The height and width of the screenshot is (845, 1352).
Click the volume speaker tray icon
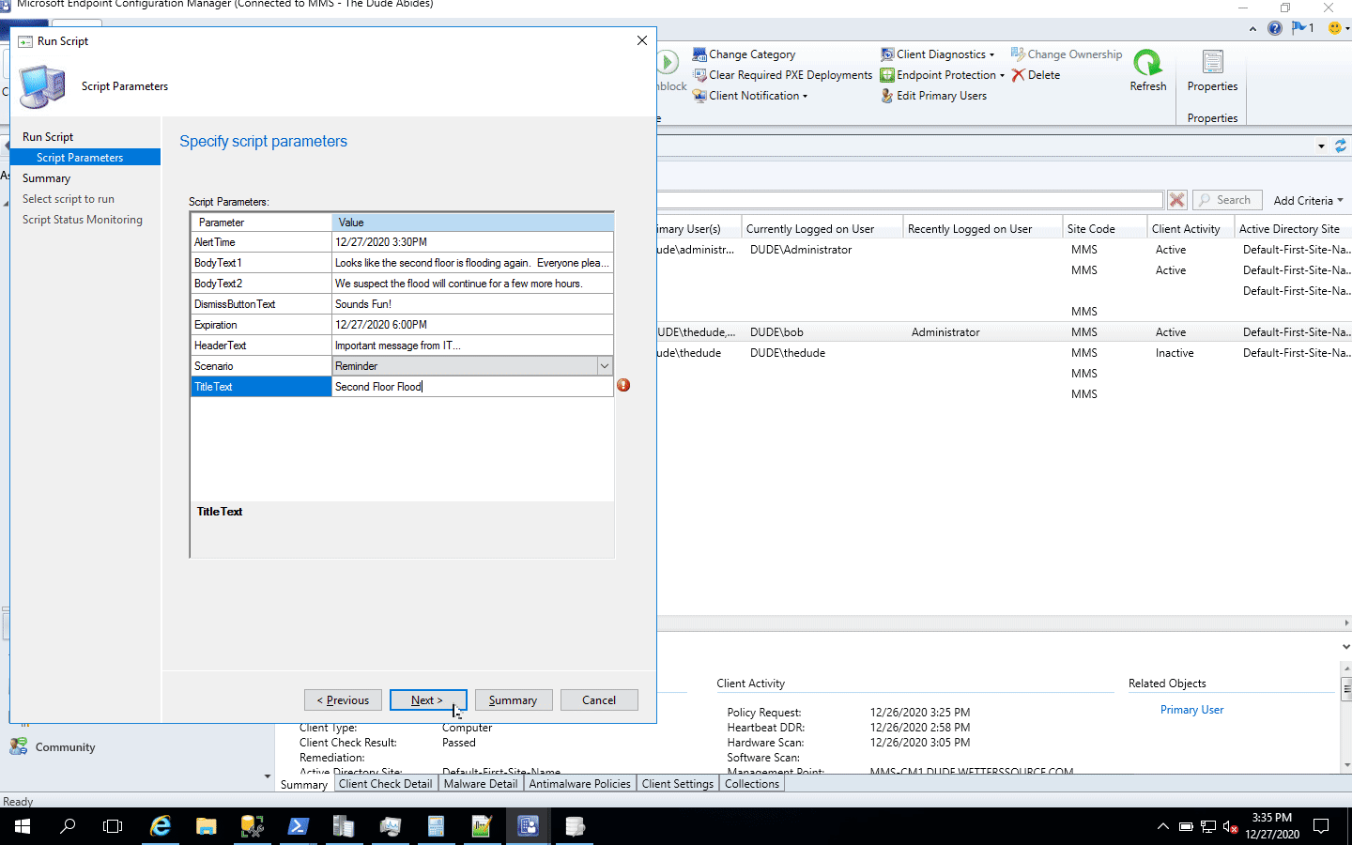coord(1230,826)
